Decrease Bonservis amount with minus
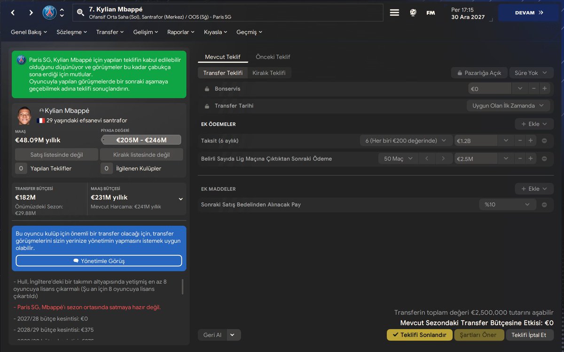 [534, 89]
